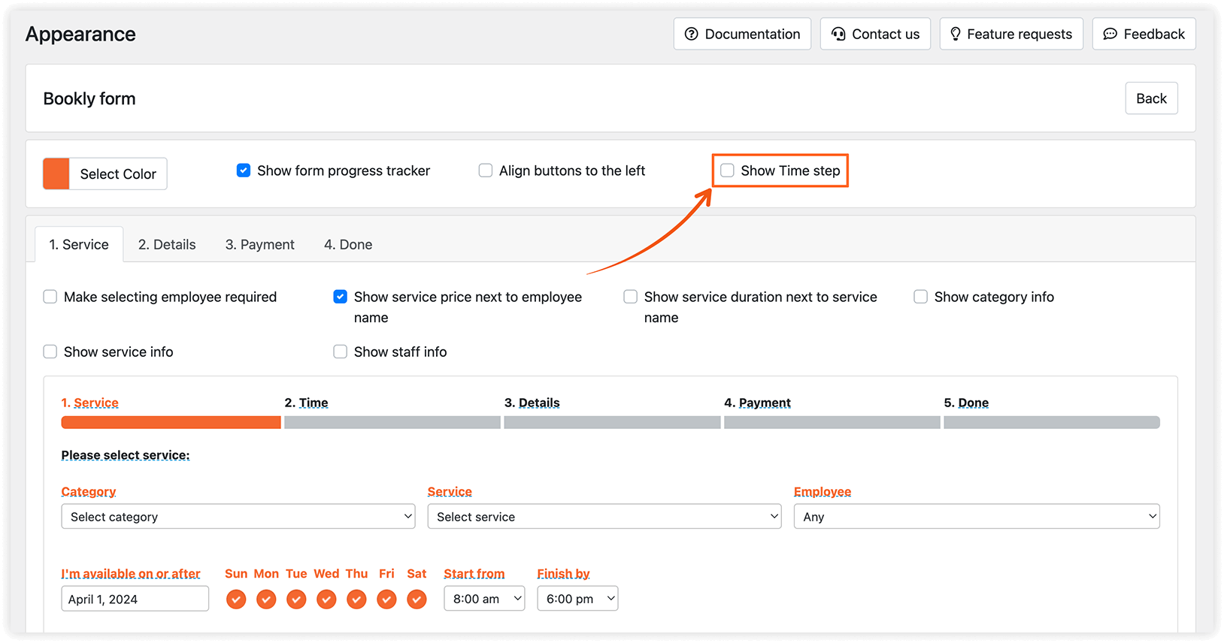Open the Documentation page
The width and height of the screenshot is (1224, 643).
pyautogui.click(x=742, y=34)
